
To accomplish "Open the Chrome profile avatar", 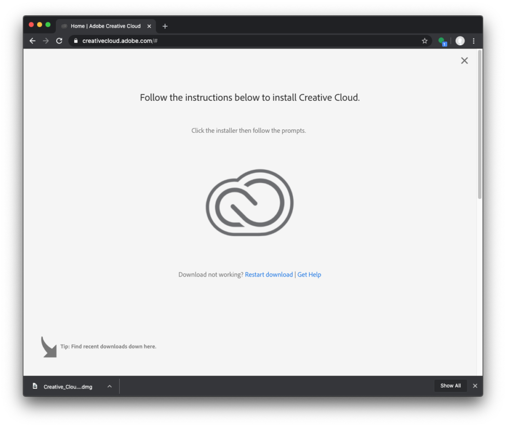I will (460, 41).
